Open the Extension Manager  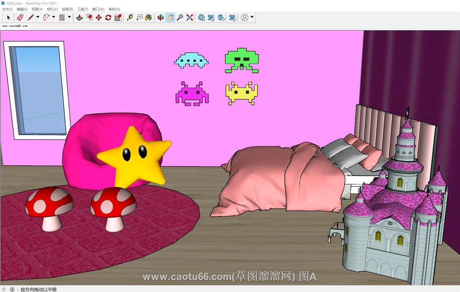click(232, 18)
